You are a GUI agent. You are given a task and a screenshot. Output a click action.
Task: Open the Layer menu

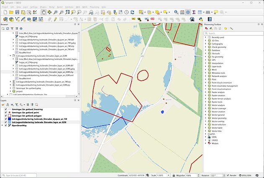pyautogui.click(x=26, y=7)
